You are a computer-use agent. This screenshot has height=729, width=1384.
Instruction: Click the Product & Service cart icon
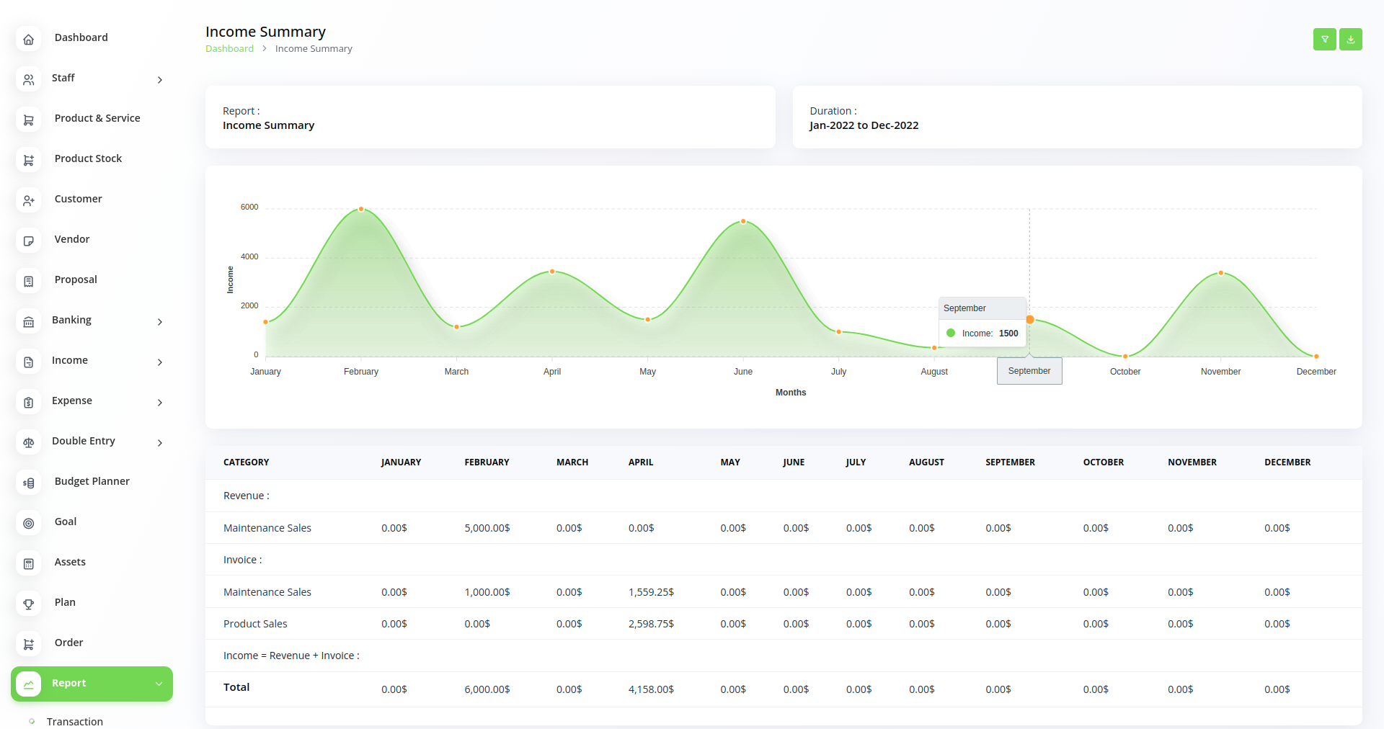tap(29, 120)
